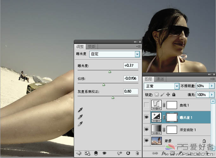The width and height of the screenshot is (216, 158).
Task: Hide the 渐变映射 1 layer
Action: [x=146, y=129]
